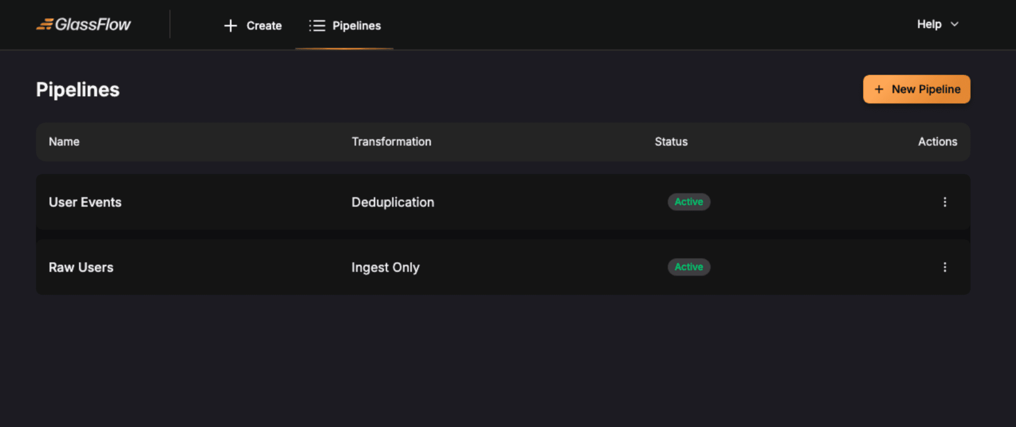Click the orange underline beneath Pipelines tab

[344, 49]
